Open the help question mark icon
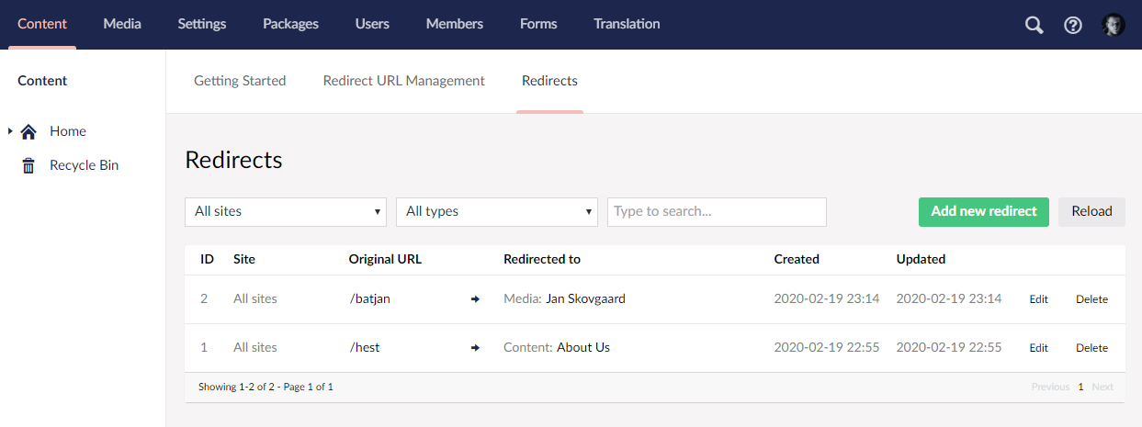 click(1073, 25)
